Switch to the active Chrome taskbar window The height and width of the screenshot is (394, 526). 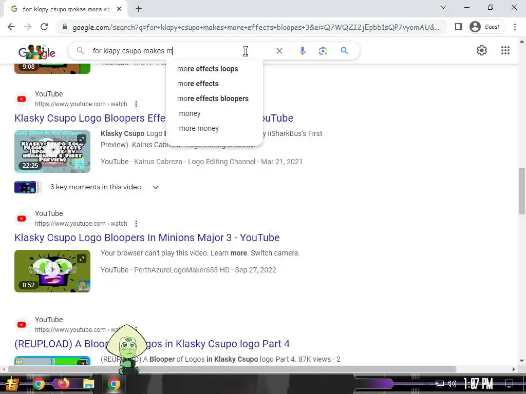114,384
